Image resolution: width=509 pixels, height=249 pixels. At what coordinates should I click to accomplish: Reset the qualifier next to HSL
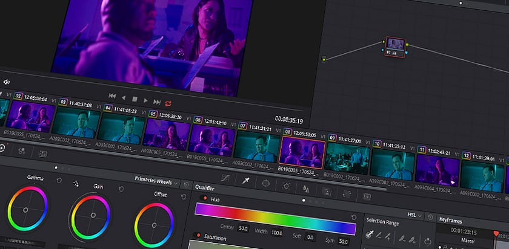click(x=430, y=217)
